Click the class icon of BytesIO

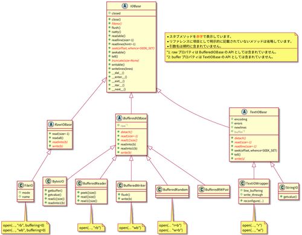(48, 181)
